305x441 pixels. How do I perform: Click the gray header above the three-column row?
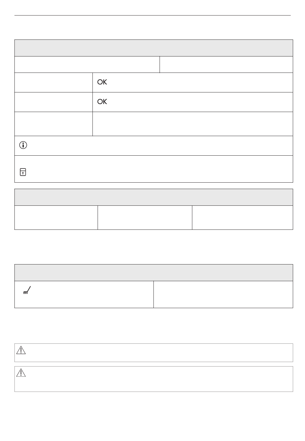154,197
